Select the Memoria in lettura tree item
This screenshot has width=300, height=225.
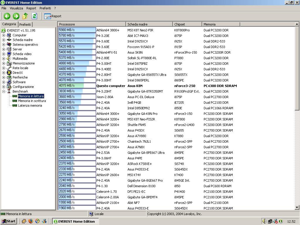coord(31,96)
